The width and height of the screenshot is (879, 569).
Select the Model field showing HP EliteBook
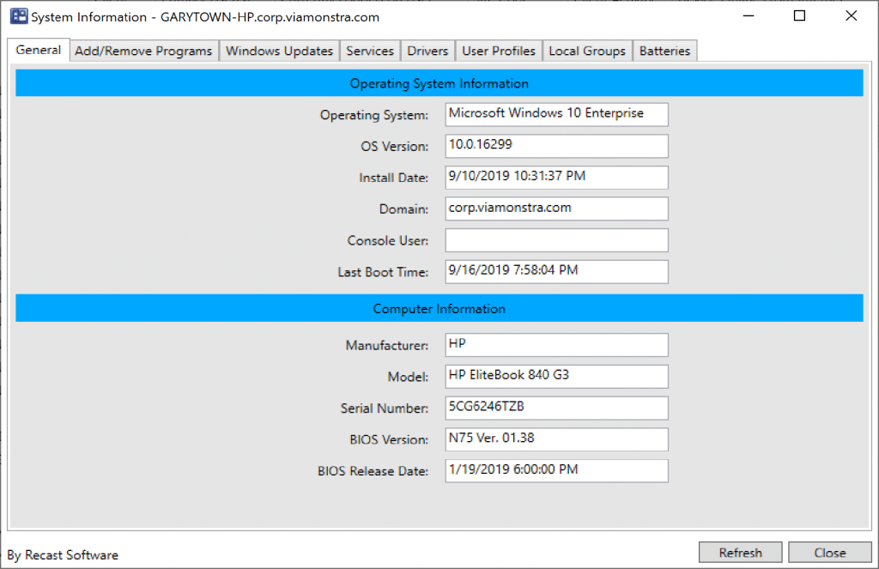click(556, 376)
